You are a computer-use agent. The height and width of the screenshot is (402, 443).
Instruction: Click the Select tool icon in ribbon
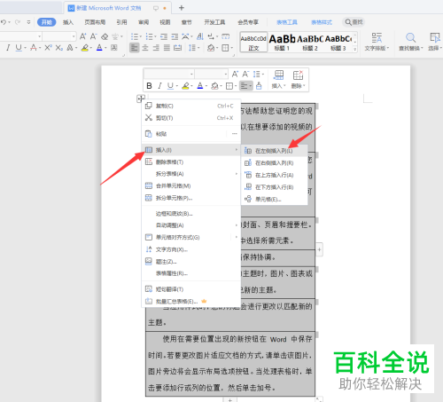pos(435,37)
